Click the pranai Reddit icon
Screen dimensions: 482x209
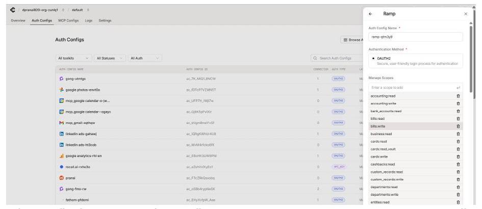pyautogui.click(x=62, y=178)
